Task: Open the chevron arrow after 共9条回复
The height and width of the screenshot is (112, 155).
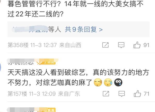Action: coord(101,30)
